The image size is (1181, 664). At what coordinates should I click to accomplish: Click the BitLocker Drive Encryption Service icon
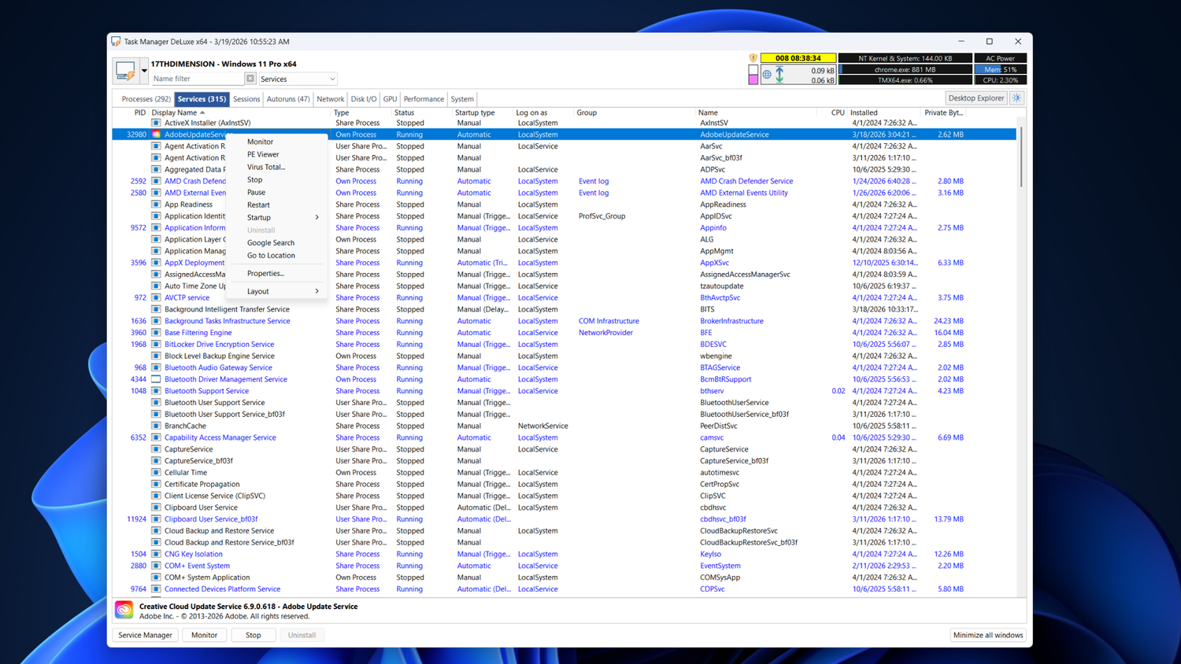point(156,344)
